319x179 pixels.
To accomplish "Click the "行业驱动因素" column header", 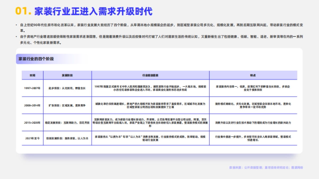I will pos(150,75).
